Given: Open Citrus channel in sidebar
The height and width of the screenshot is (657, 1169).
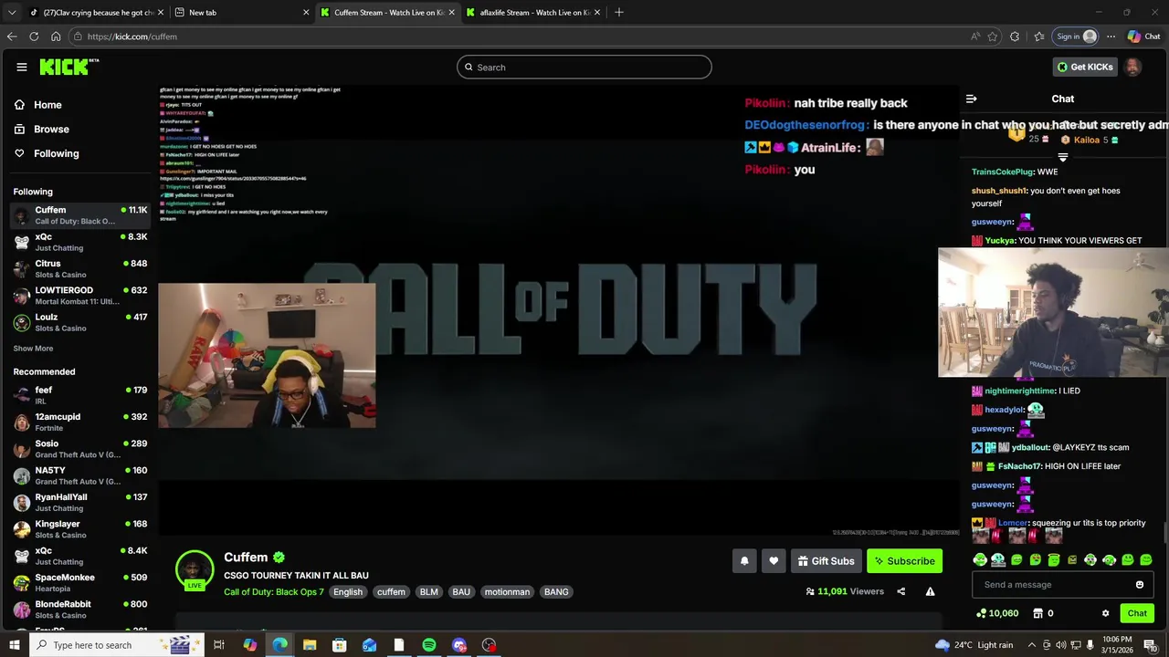Looking at the screenshot, I should click(x=80, y=268).
